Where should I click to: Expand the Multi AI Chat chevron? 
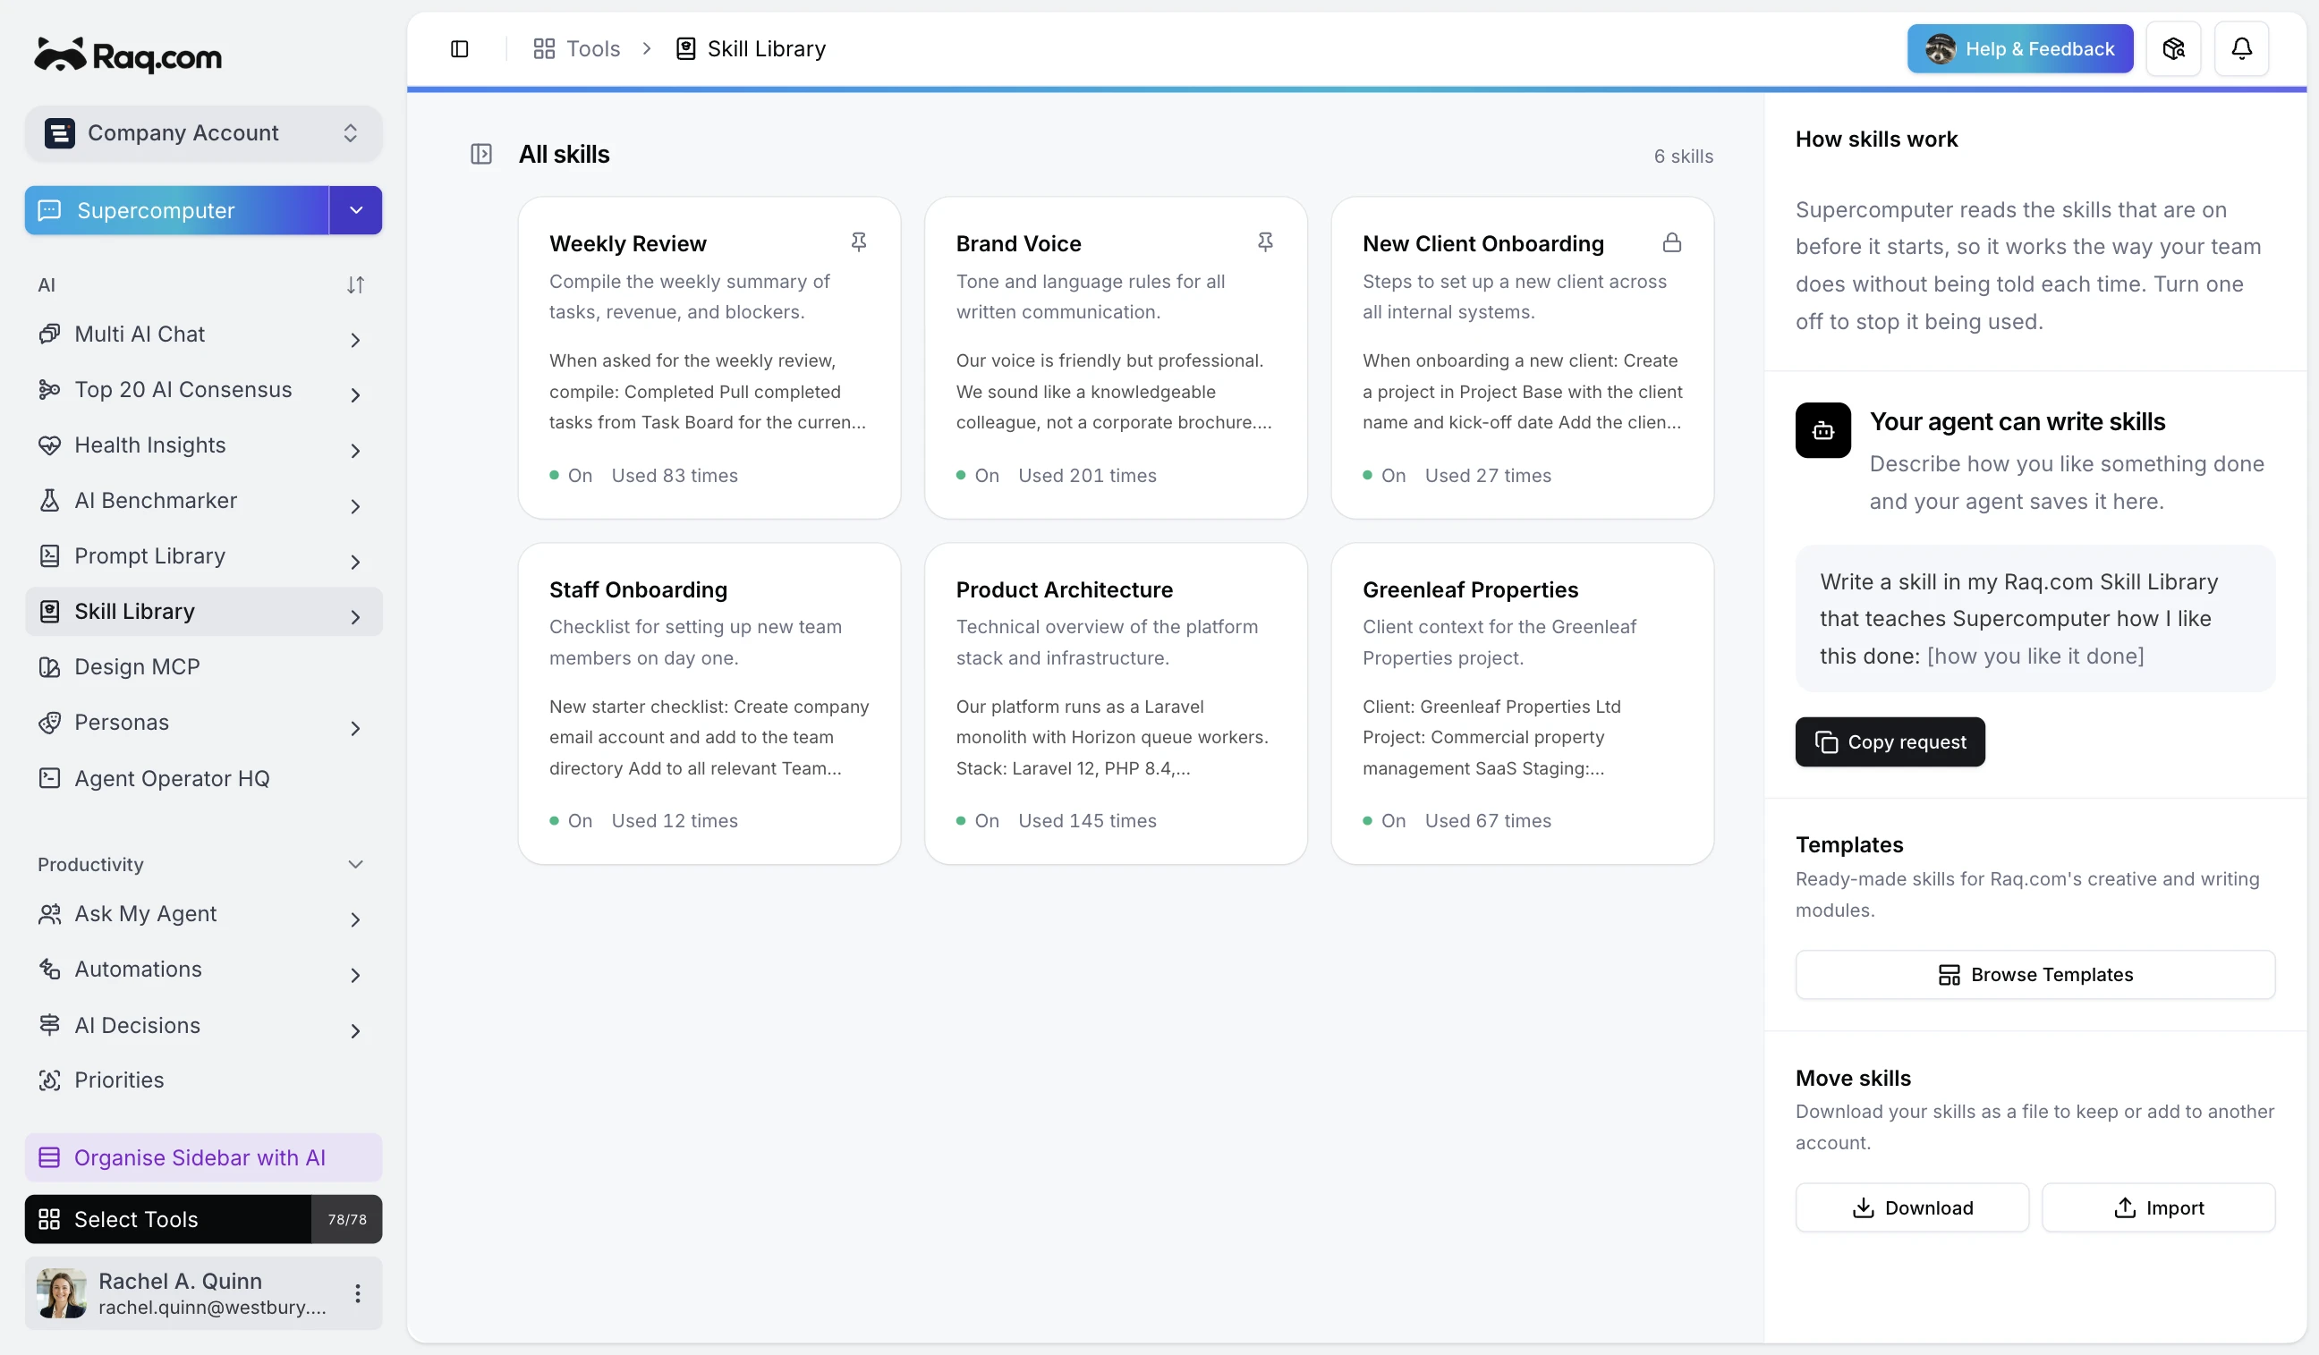tap(355, 340)
